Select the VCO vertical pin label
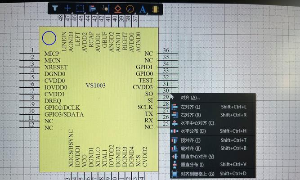Viewport: 300px width, 180px height. coord(85,161)
